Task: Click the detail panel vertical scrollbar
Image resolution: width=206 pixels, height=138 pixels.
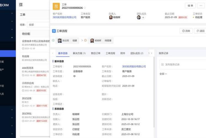Action: pos(154,92)
